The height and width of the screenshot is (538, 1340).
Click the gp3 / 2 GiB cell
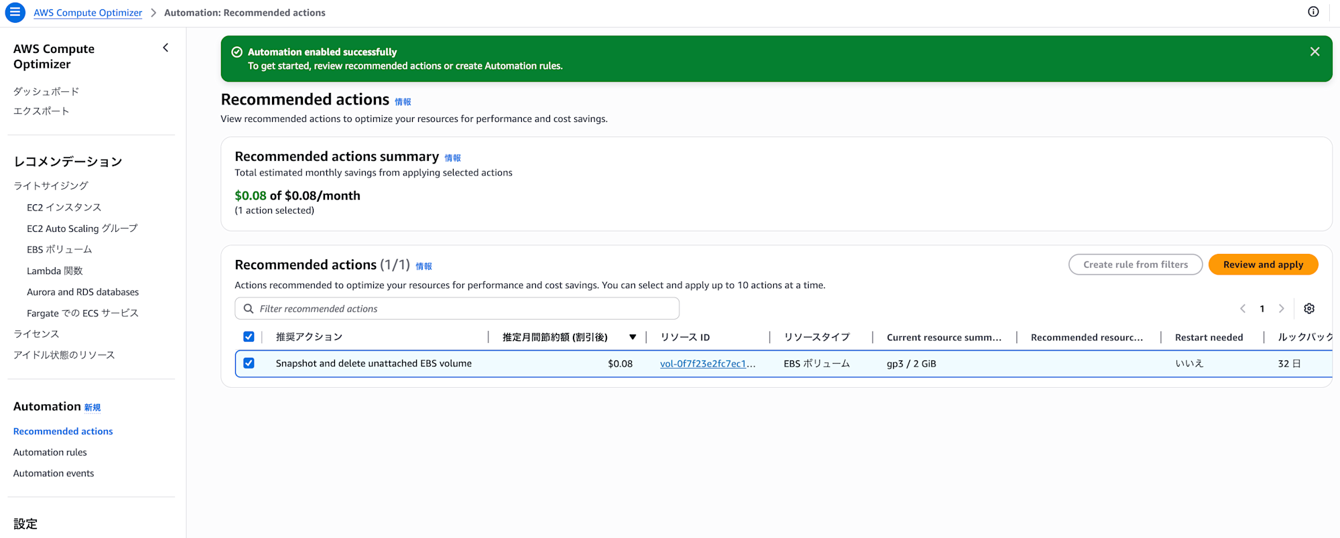911,364
